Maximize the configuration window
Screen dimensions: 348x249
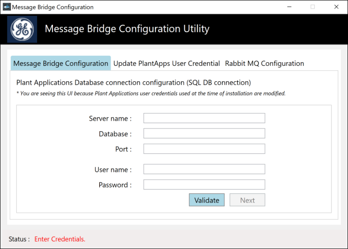312,7
